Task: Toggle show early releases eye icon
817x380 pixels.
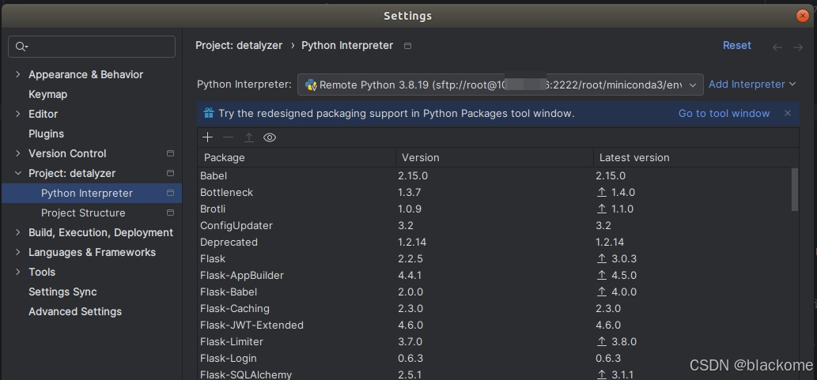Action: [270, 137]
